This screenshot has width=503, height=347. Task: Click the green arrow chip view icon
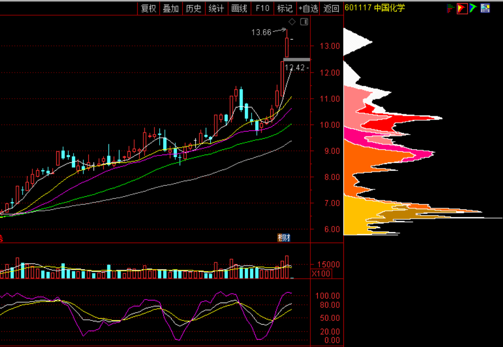pos(473,8)
